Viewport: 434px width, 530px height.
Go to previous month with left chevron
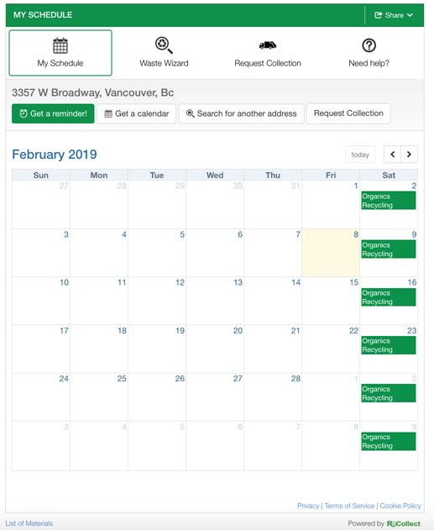[393, 155]
